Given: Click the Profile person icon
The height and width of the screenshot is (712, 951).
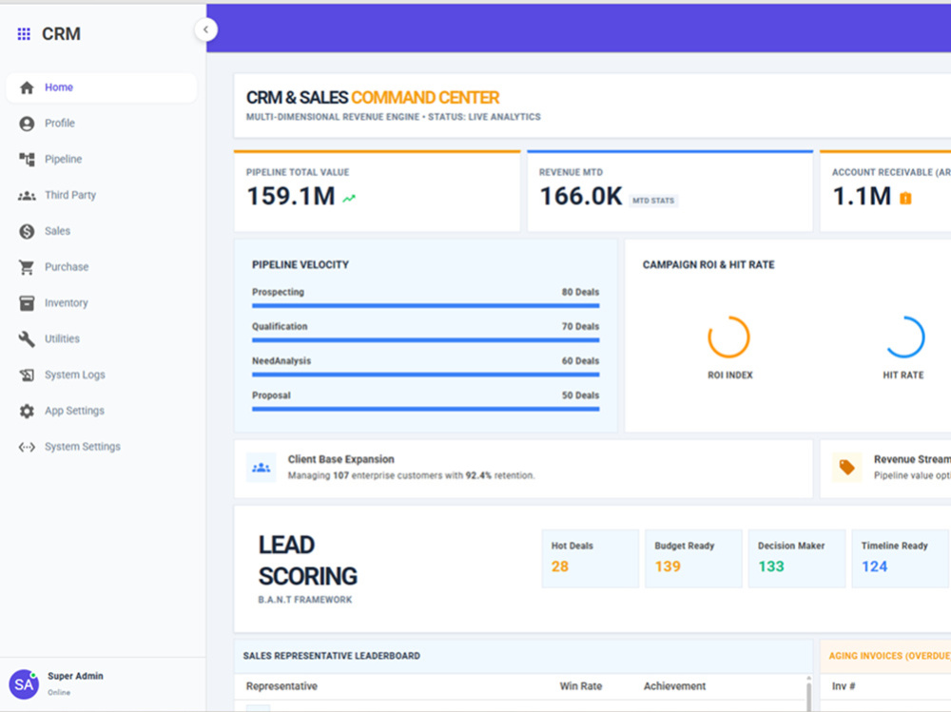Looking at the screenshot, I should 27,124.
